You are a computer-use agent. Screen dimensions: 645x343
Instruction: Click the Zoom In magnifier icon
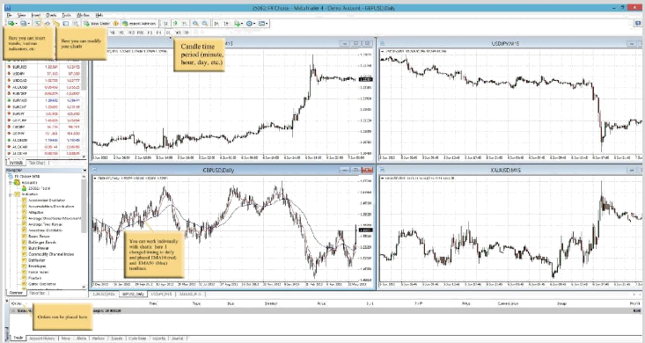[x=195, y=24]
